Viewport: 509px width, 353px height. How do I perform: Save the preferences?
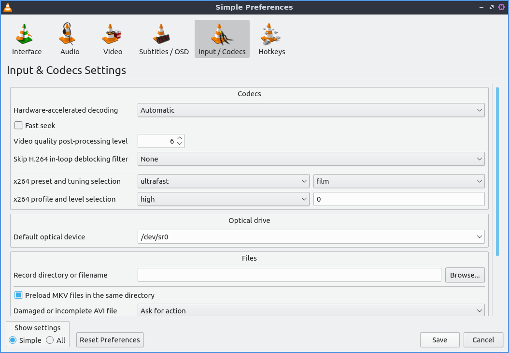(439, 340)
